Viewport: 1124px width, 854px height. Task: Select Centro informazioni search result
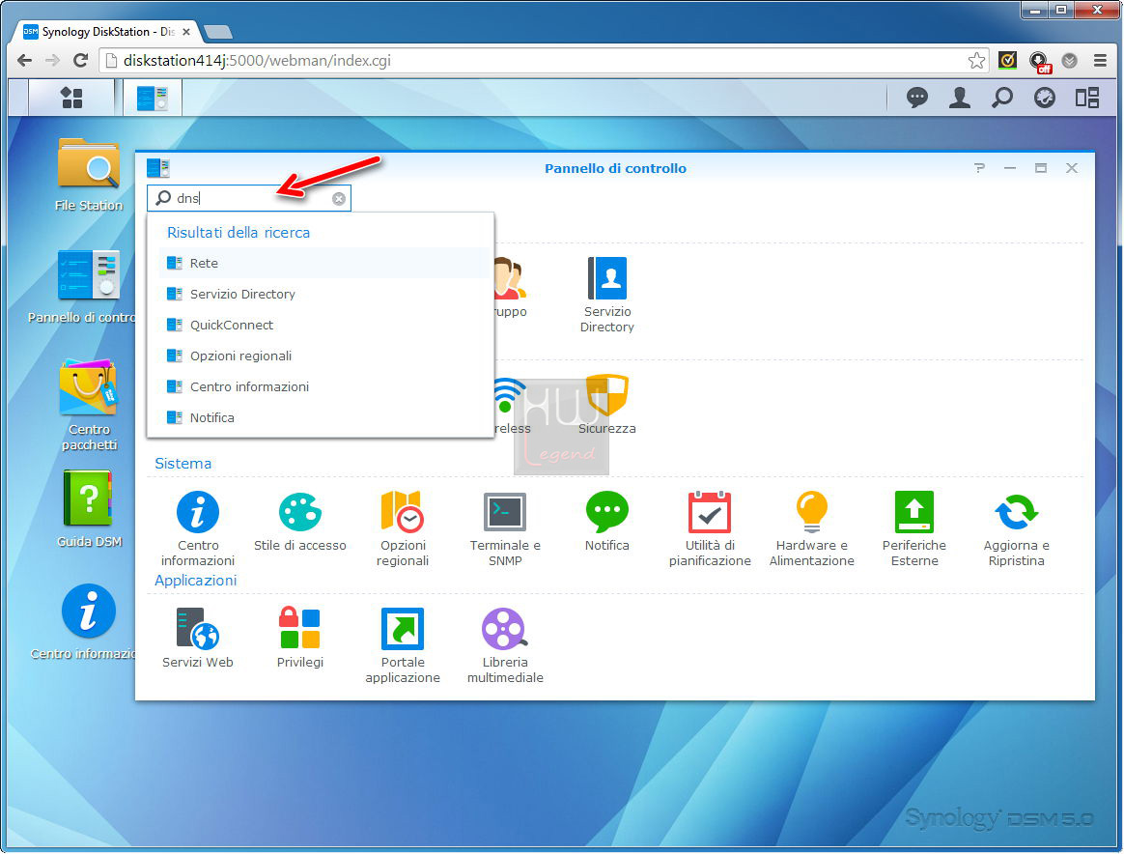[x=324, y=386]
